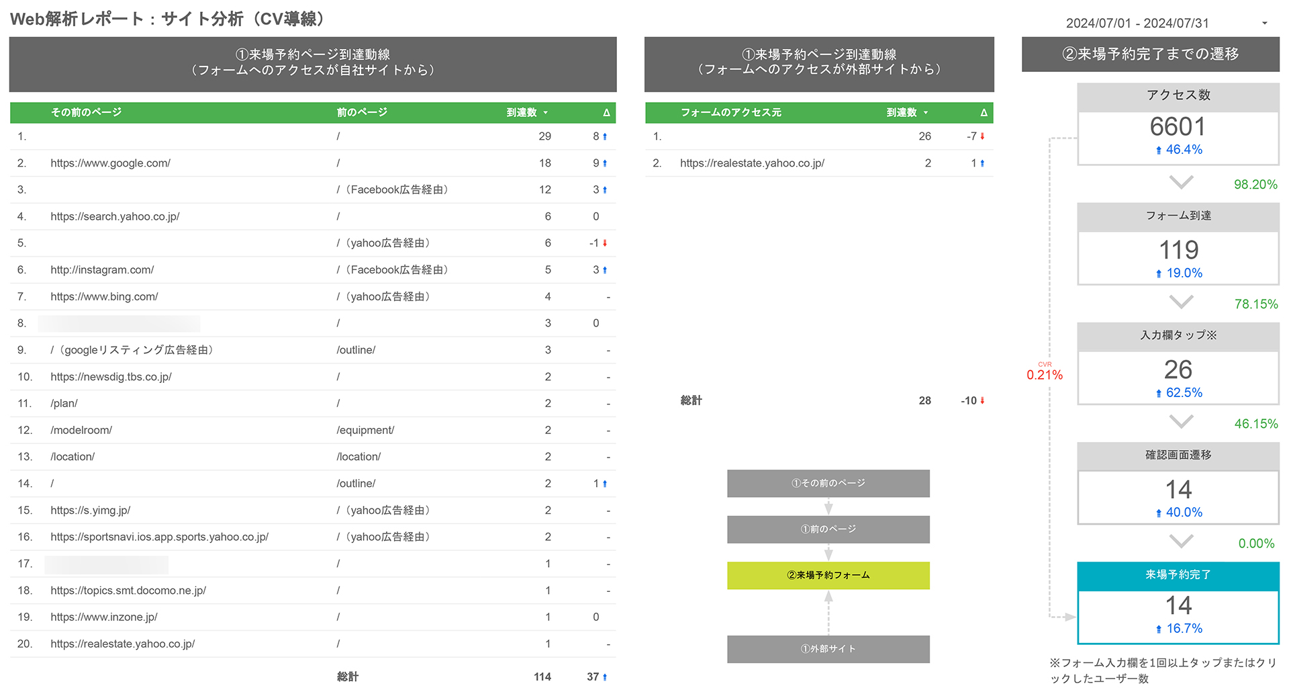Screen dimensions: 1289x700
Task: Click the chevron arrow below the フォーム到達 card
Action: pos(1180,302)
